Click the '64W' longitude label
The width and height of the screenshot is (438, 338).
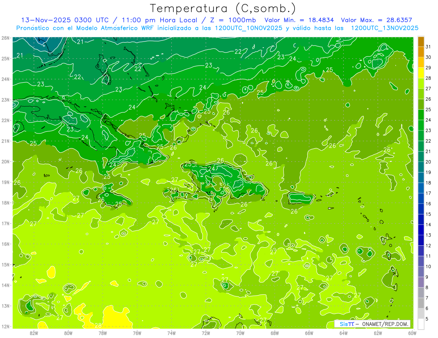343,333
